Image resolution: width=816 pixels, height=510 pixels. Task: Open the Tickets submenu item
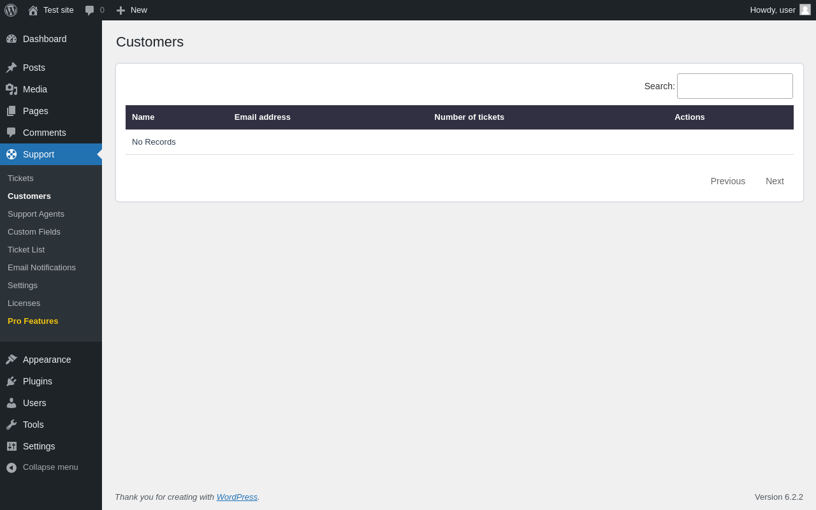click(20, 178)
